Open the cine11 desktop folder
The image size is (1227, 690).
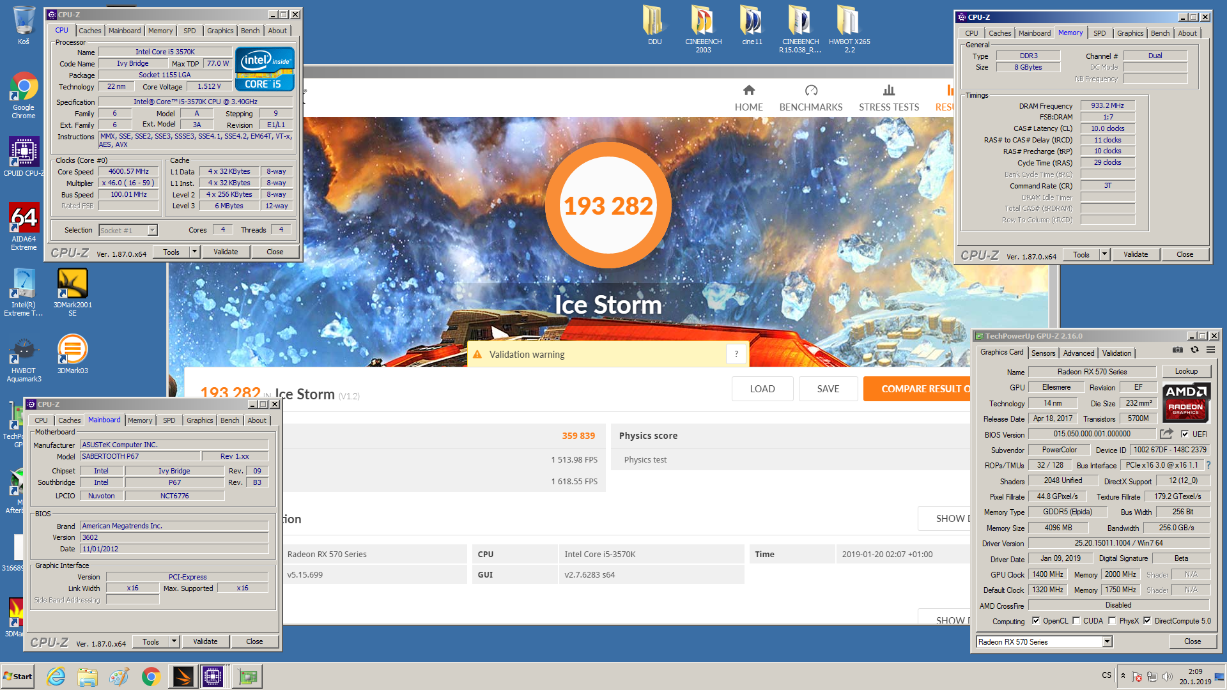[x=752, y=25]
